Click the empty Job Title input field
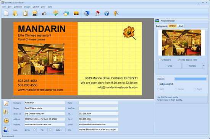210x139 pixels. coord(99,108)
